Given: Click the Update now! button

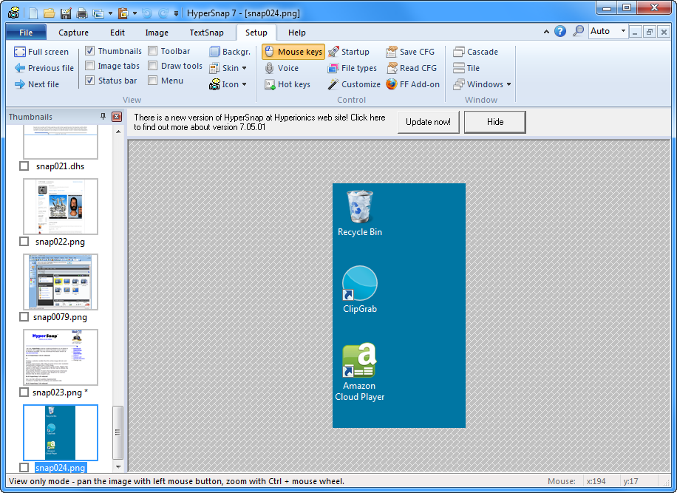Looking at the screenshot, I should (x=429, y=122).
